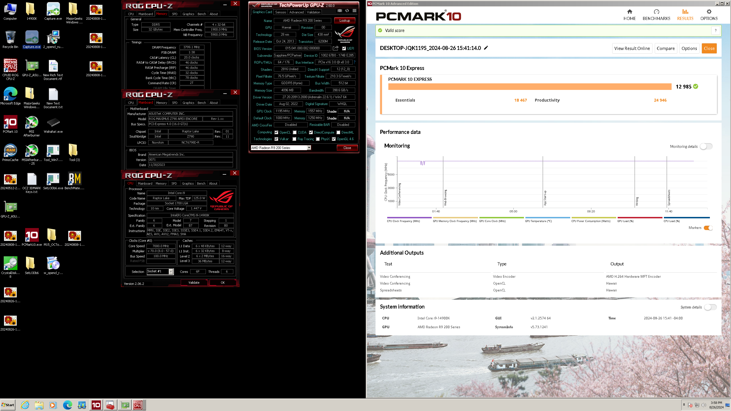Enable the System details switch
731x411 pixels.
tap(710, 307)
